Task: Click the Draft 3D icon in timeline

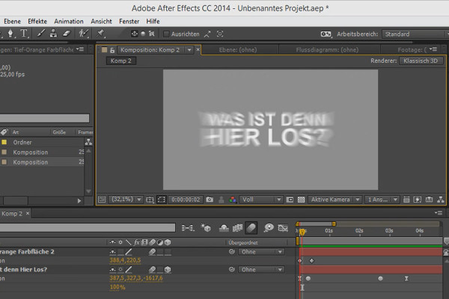Action: [x=206, y=228]
